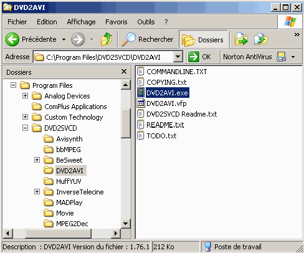
Task: Select the Avisynth folder in tree
Action: point(69,139)
